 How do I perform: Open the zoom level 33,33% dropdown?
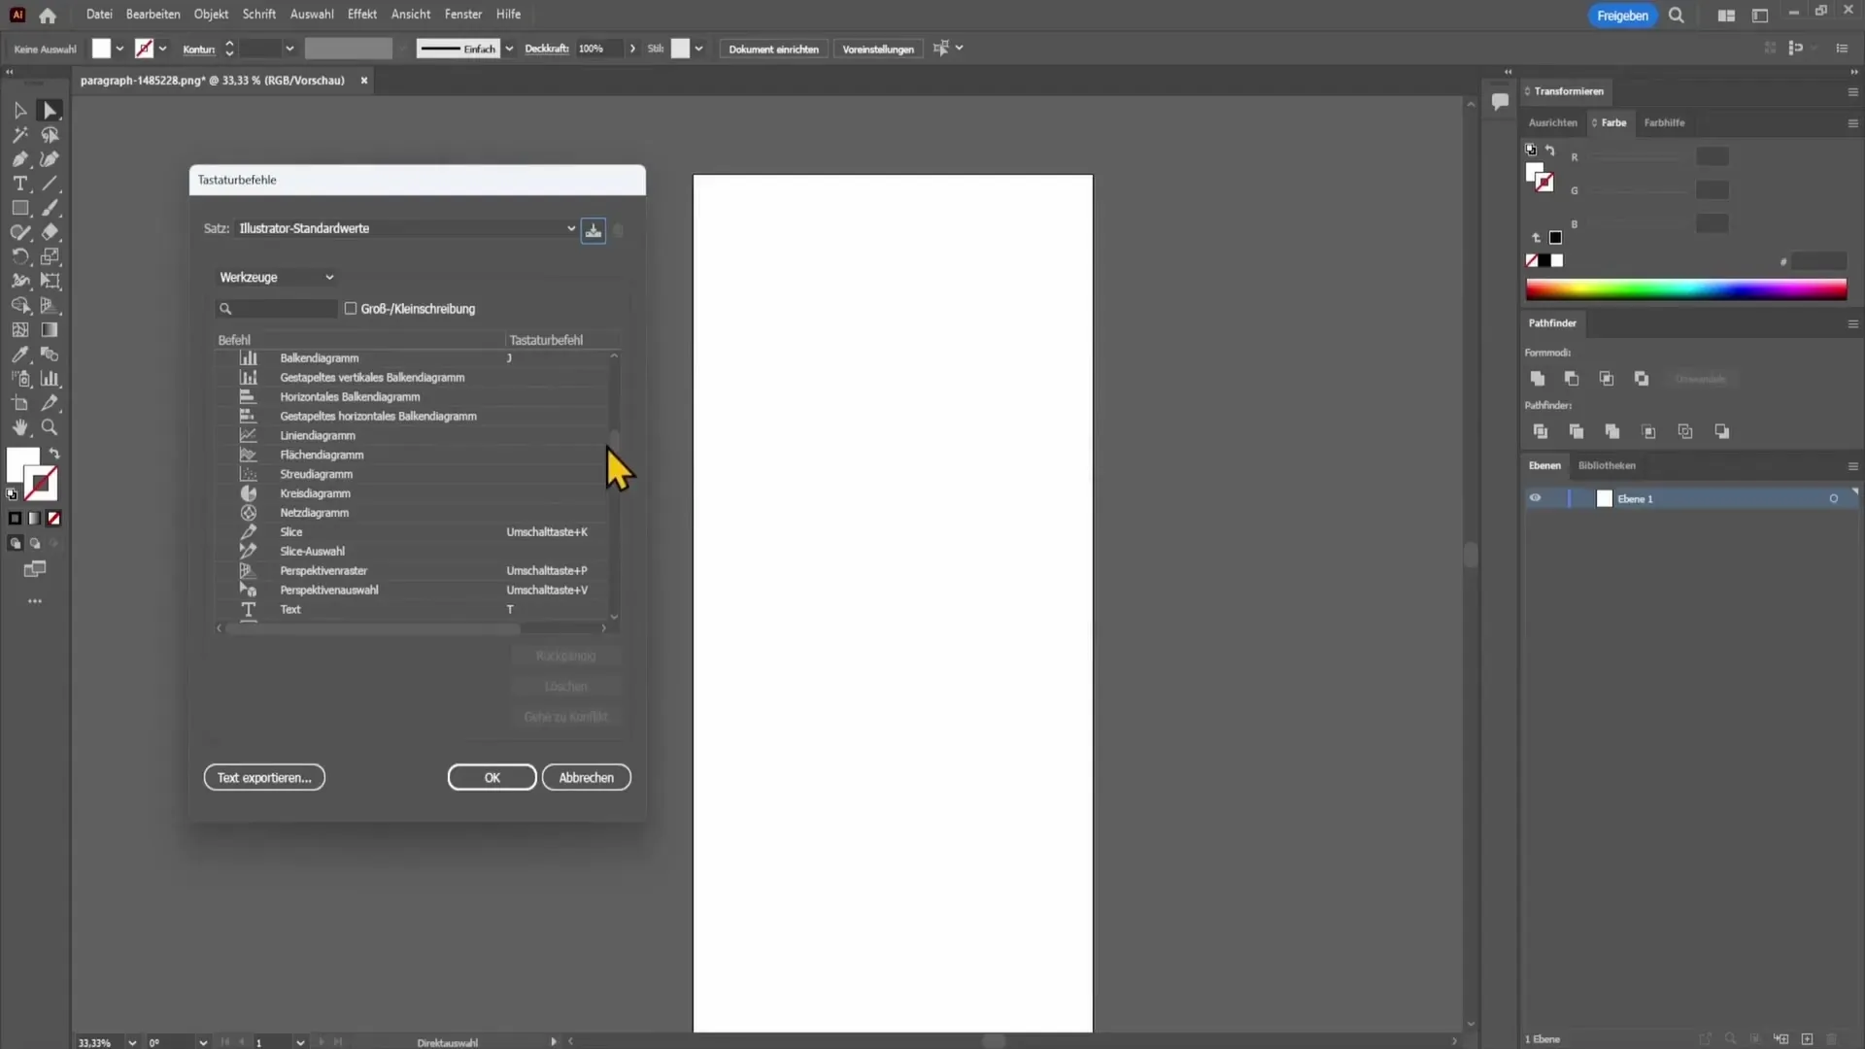[x=132, y=1042]
